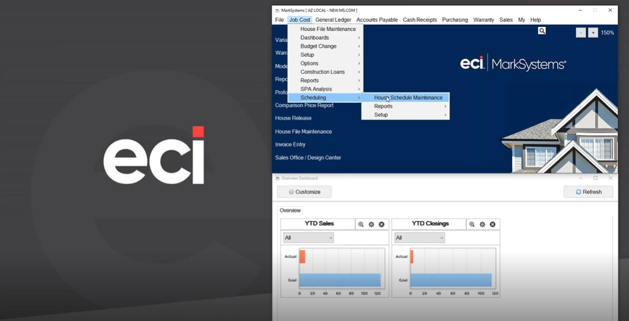Select House File Maintenance in Job Cost menu
The image size is (629, 321).
[325, 29]
